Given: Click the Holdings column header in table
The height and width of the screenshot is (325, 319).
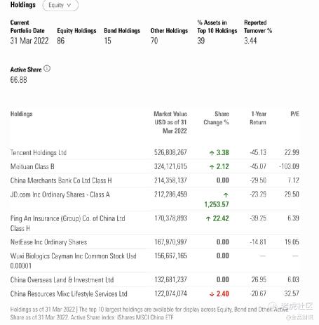Looking at the screenshot, I should (x=22, y=114).
